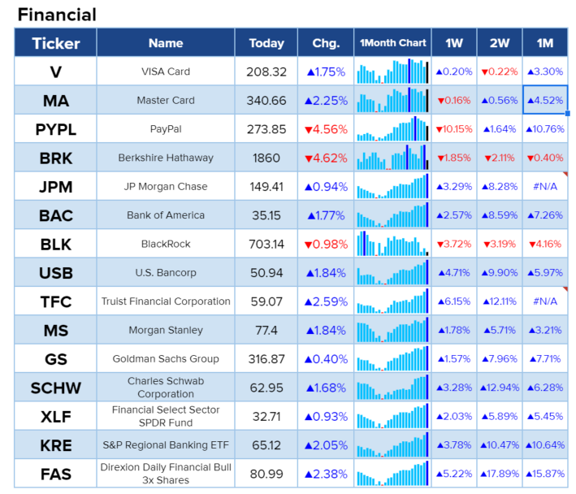Click the KRE sparkline chart

point(392,444)
